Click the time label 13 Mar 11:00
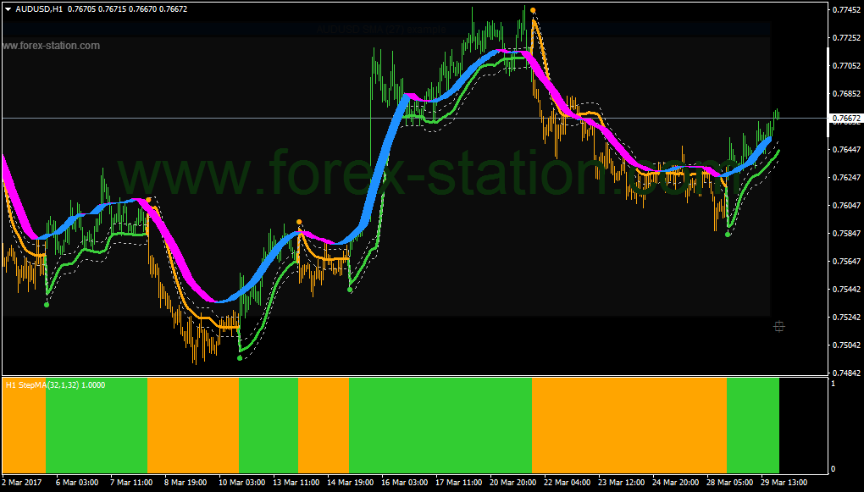The image size is (864, 492). [x=294, y=482]
